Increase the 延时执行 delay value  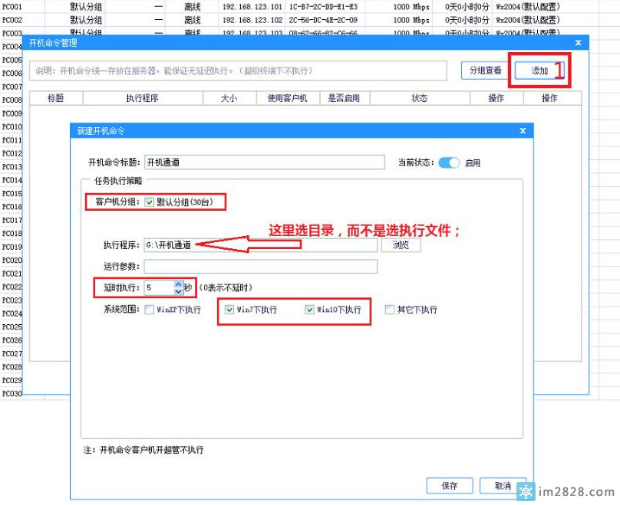(x=176, y=284)
